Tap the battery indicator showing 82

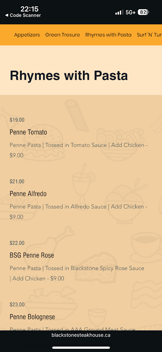143,12
